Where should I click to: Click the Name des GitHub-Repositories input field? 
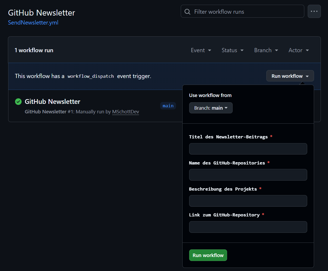(248, 175)
